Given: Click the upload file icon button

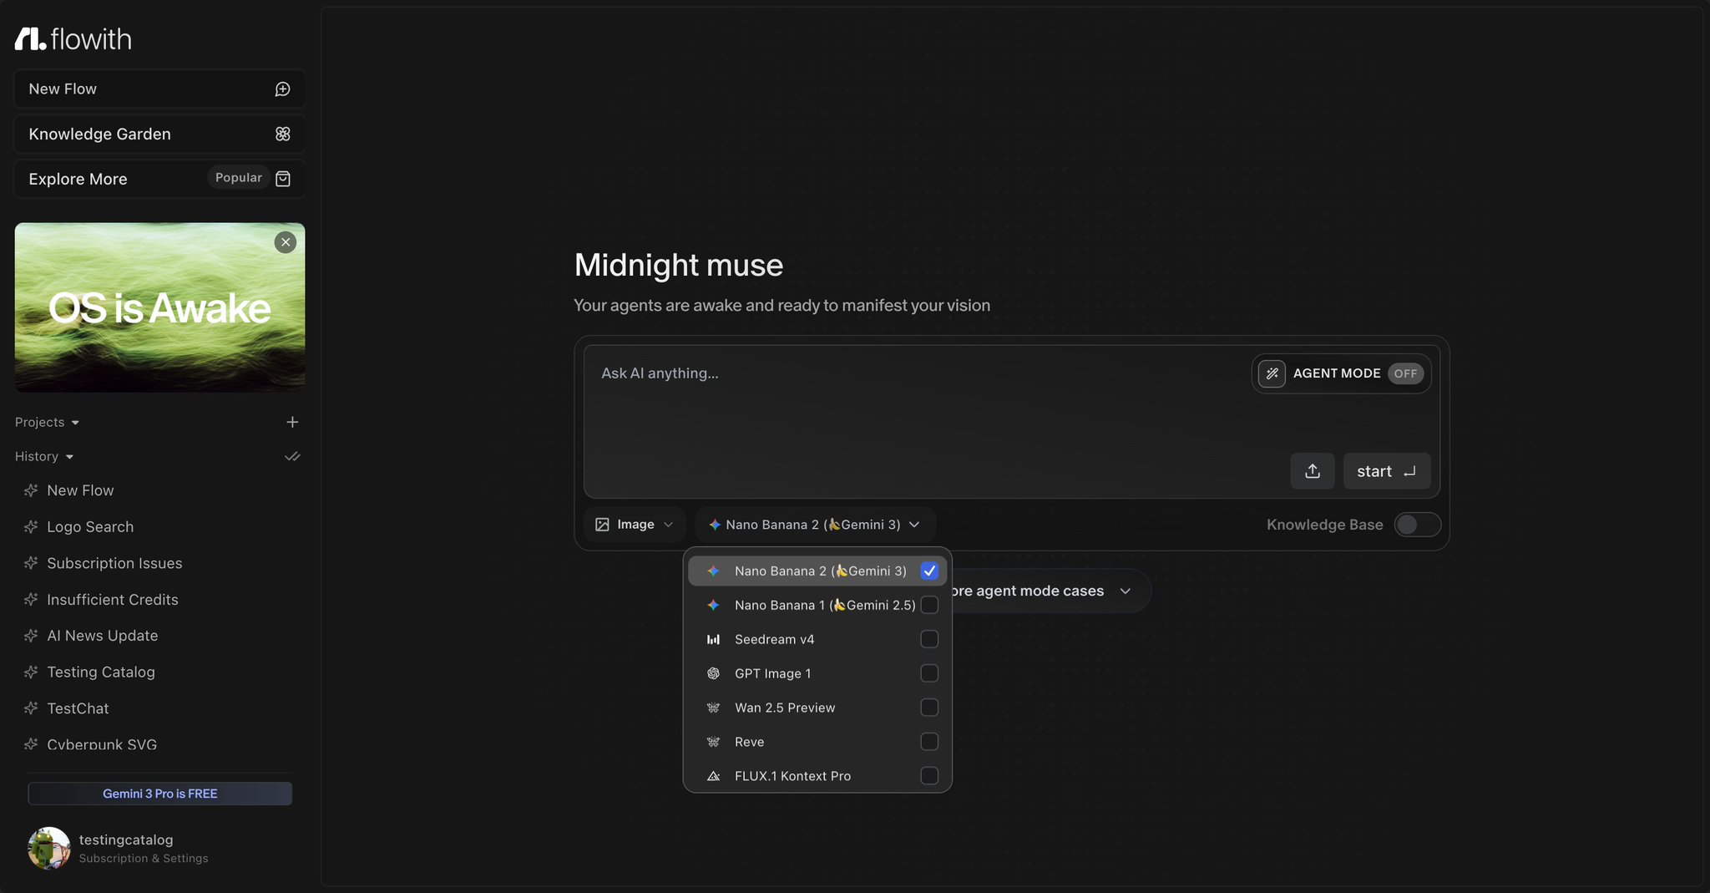Looking at the screenshot, I should [x=1313, y=471].
